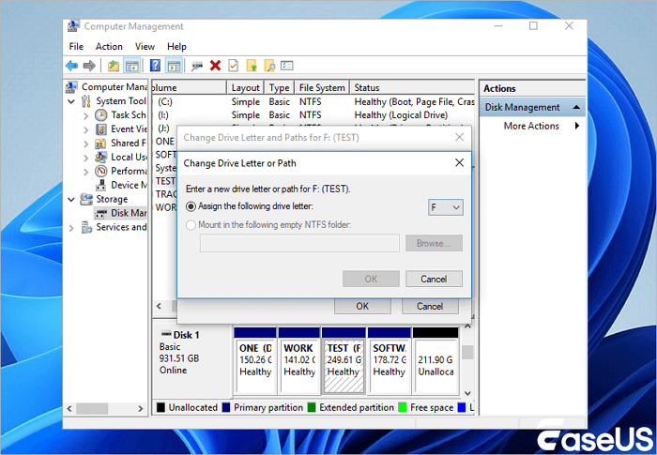This screenshot has height=455, width=657.
Task: Collapse the Storage tree node
Action: click(71, 200)
